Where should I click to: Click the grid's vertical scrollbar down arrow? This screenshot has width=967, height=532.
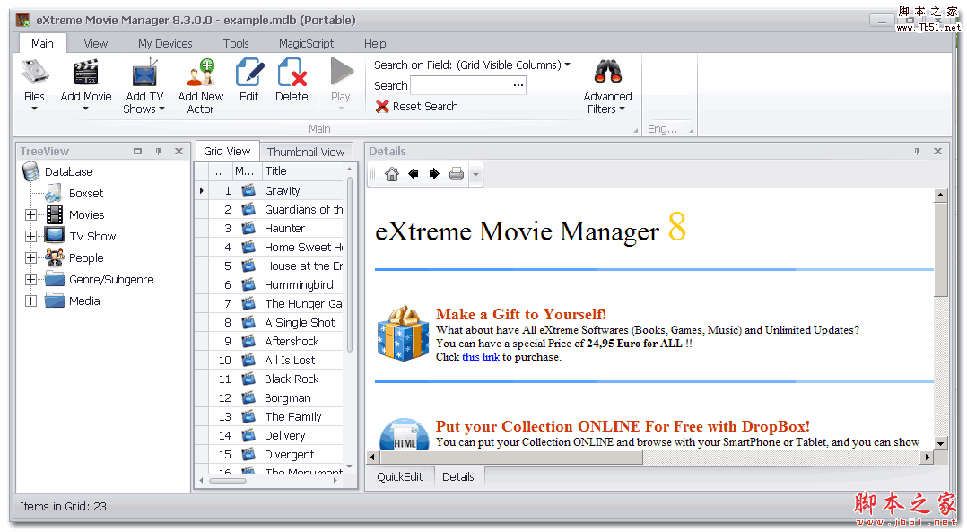point(350,467)
